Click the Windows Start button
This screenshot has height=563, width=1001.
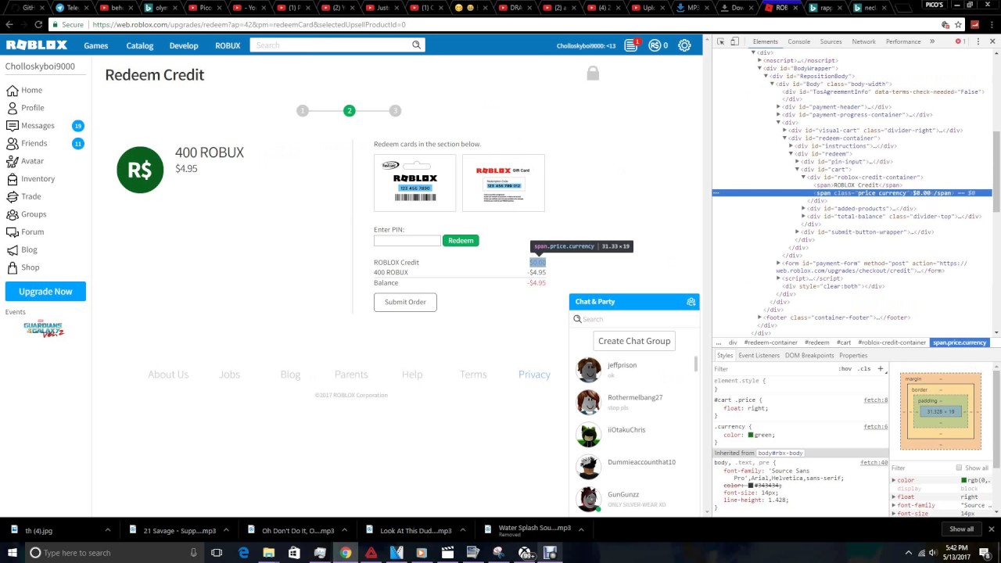click(13, 553)
